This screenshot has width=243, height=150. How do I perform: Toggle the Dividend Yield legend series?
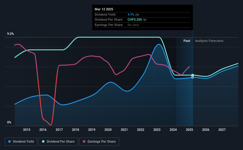(21, 142)
